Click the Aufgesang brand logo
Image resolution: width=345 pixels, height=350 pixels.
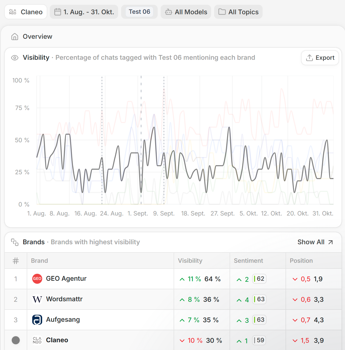pyautogui.click(x=37, y=320)
